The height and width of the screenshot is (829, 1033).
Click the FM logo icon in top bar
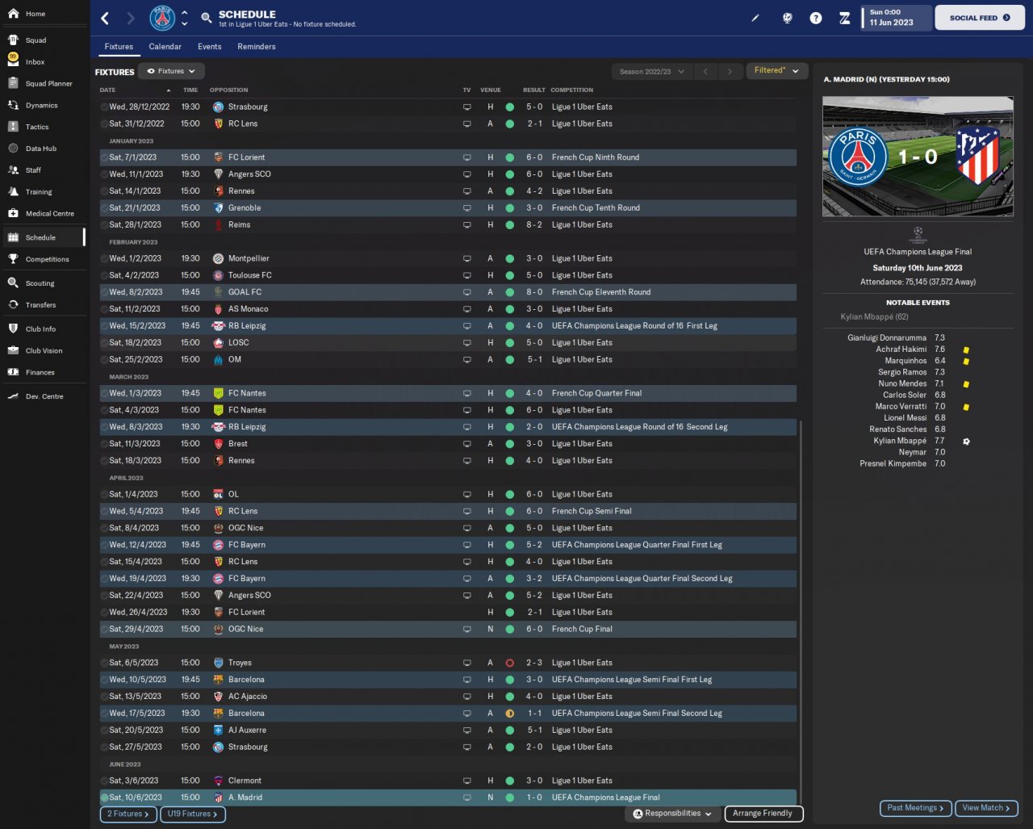pyautogui.click(x=844, y=18)
